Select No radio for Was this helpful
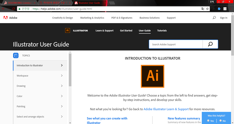 221,120
